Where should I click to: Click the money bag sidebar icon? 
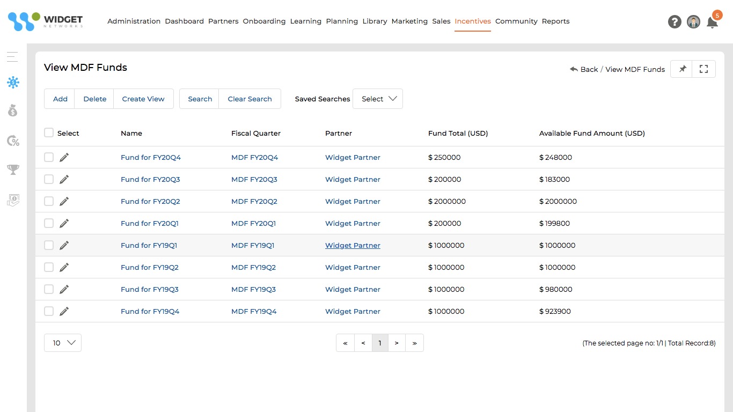(x=13, y=111)
